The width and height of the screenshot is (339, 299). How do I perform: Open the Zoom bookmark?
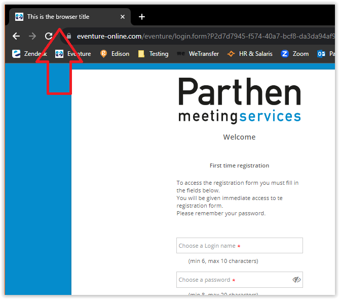point(295,54)
